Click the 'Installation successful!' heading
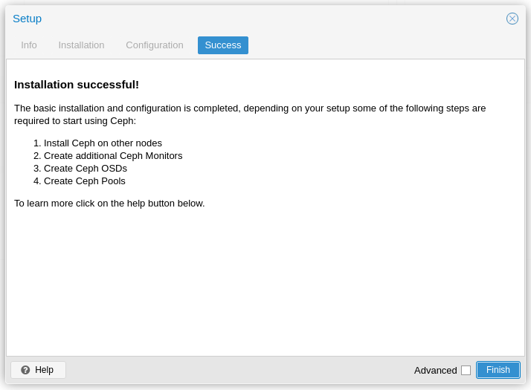 [77, 85]
